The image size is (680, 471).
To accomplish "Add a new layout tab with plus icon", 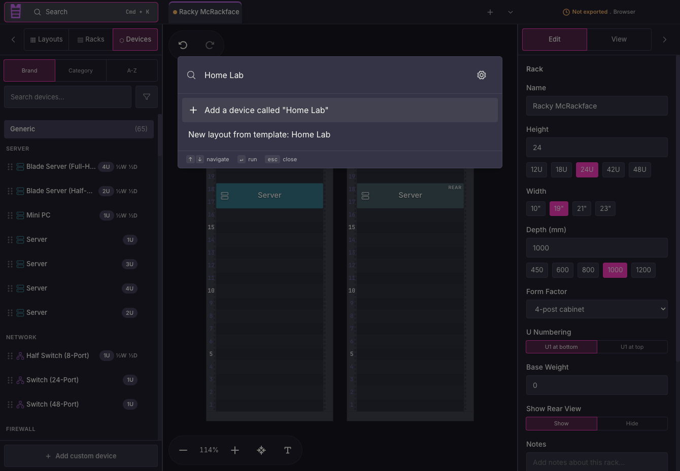I will [x=490, y=12].
